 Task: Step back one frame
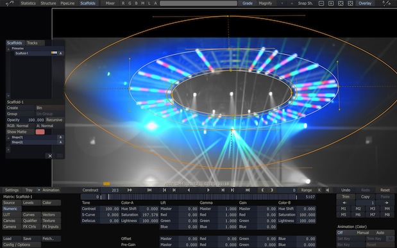(x=174, y=190)
